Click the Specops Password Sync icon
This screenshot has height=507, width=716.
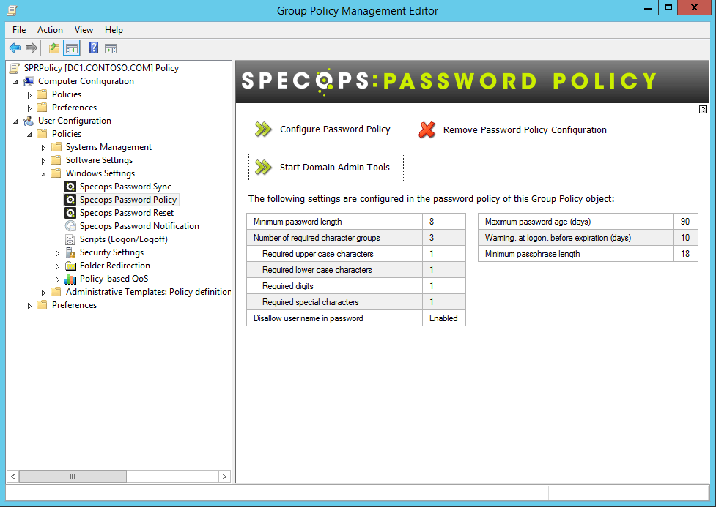point(70,187)
